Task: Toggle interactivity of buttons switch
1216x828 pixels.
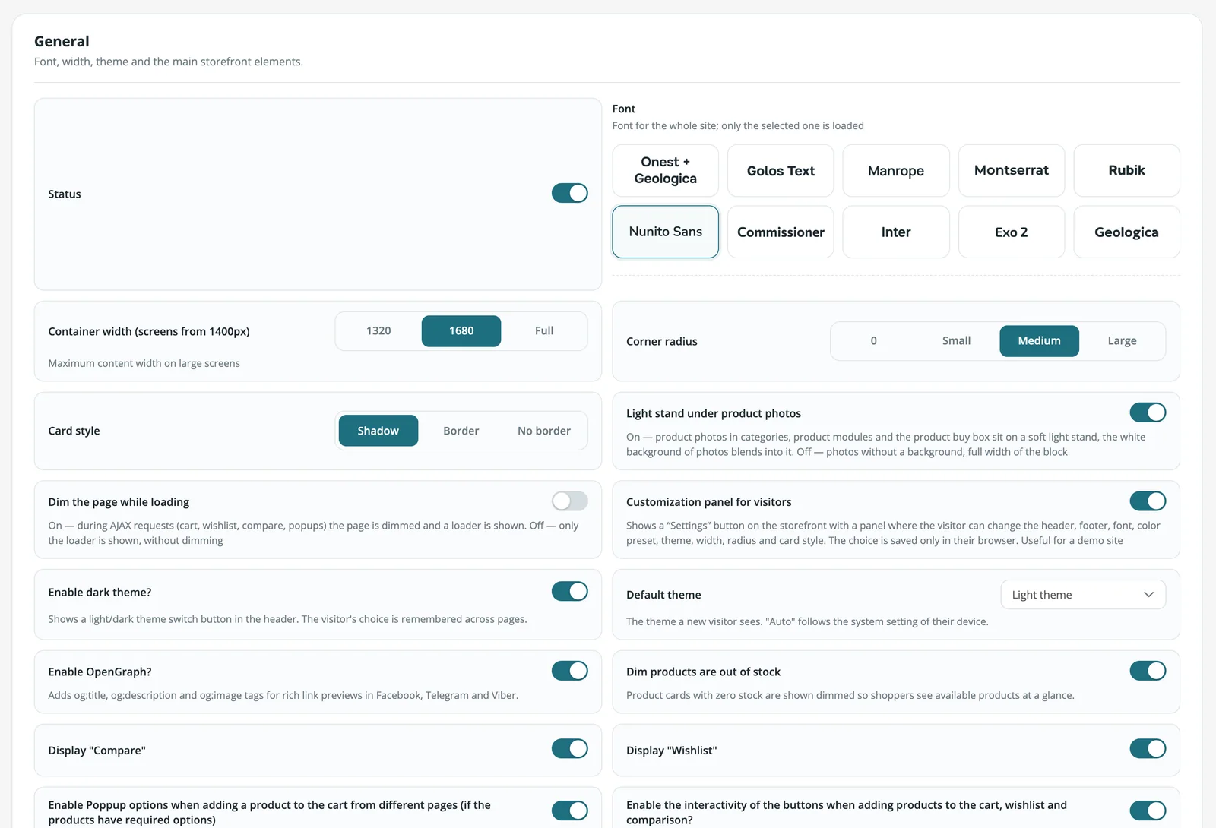Action: point(1148,811)
